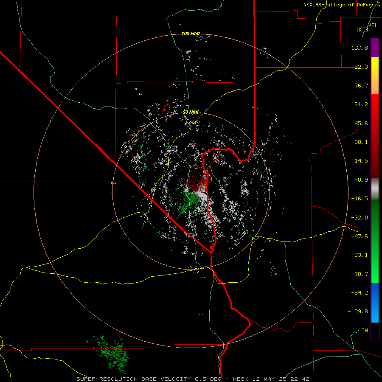The image size is (382, 382).
Task: Select the 92.3 scale value
Action: (x=361, y=67)
